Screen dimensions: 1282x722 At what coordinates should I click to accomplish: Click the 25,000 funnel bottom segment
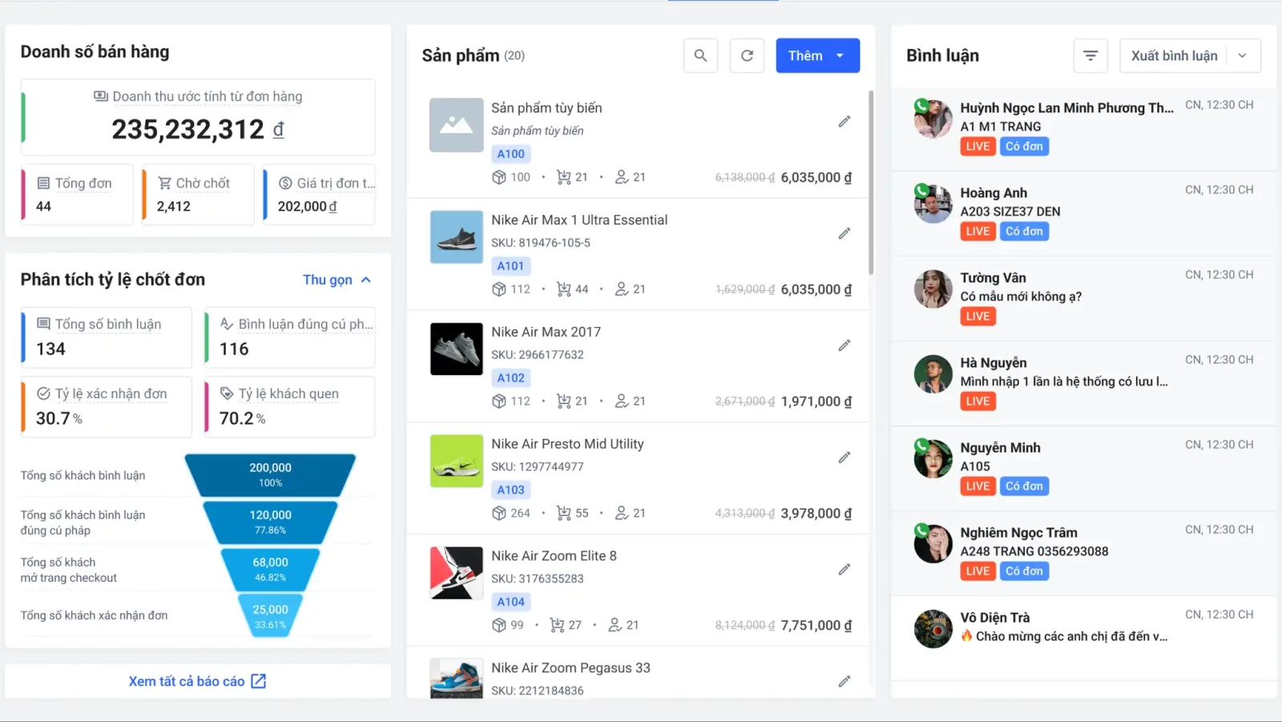(x=270, y=616)
